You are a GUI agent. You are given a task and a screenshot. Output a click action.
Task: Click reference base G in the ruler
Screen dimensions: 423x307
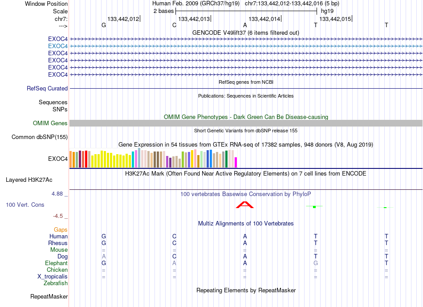click(x=104, y=25)
